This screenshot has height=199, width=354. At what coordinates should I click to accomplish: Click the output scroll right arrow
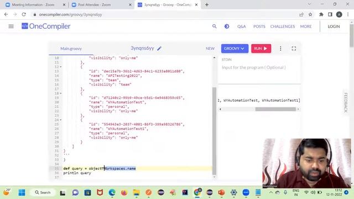(x=298, y=109)
